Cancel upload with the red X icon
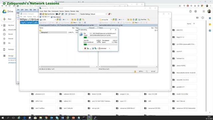The image size is (213, 120). (x=85, y=48)
